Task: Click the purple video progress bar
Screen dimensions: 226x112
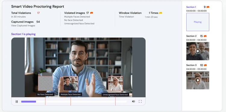Action: click(x=29, y=101)
